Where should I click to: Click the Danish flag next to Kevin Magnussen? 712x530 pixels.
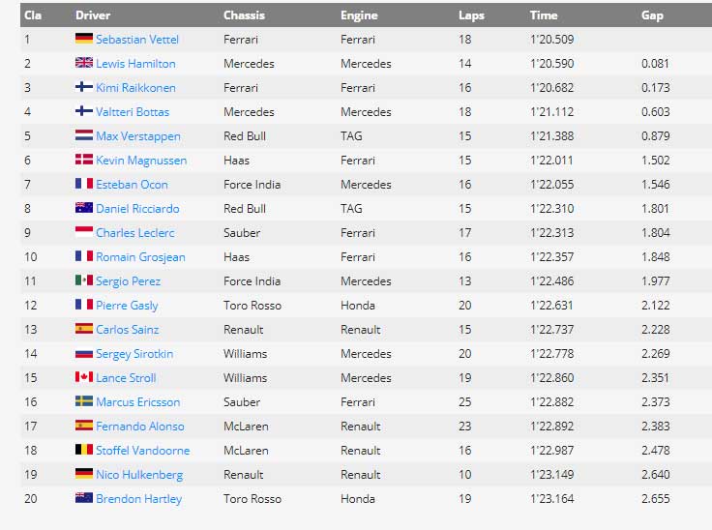84,160
